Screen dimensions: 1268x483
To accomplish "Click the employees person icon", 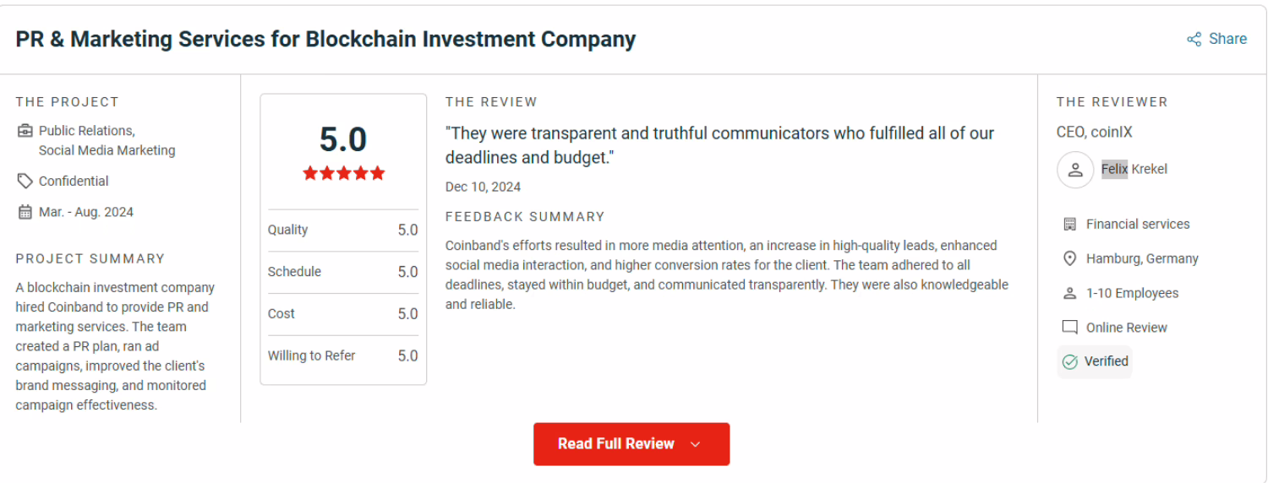I will 1069,294.
